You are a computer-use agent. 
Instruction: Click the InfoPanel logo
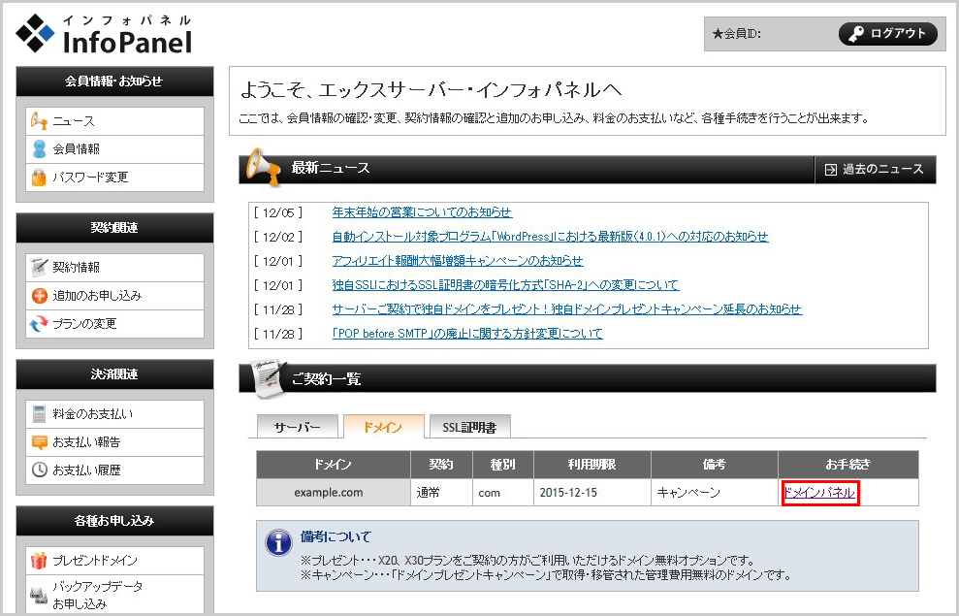point(105,34)
